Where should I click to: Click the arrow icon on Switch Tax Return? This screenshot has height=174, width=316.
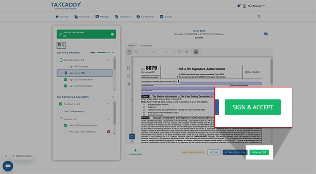[112, 34]
